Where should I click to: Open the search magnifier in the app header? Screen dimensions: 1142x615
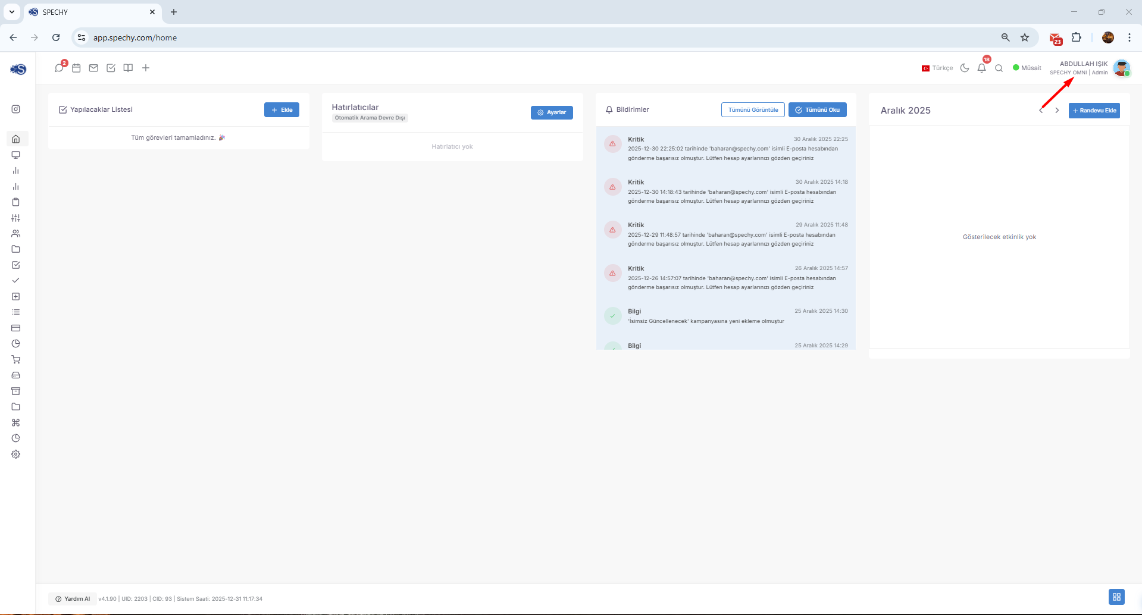pos(999,68)
